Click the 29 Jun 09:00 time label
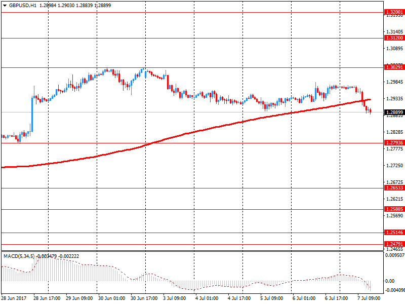The image size is (405, 304). tap(79, 298)
